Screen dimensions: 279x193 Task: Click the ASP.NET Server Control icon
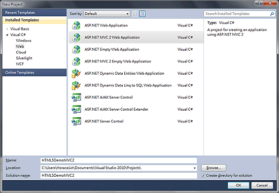(x=76, y=121)
